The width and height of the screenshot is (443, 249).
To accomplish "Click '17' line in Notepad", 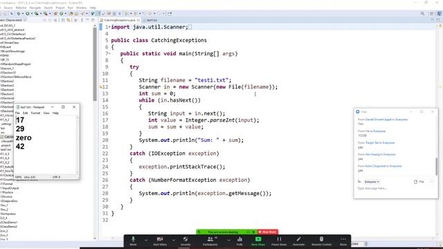I will 20,120.
